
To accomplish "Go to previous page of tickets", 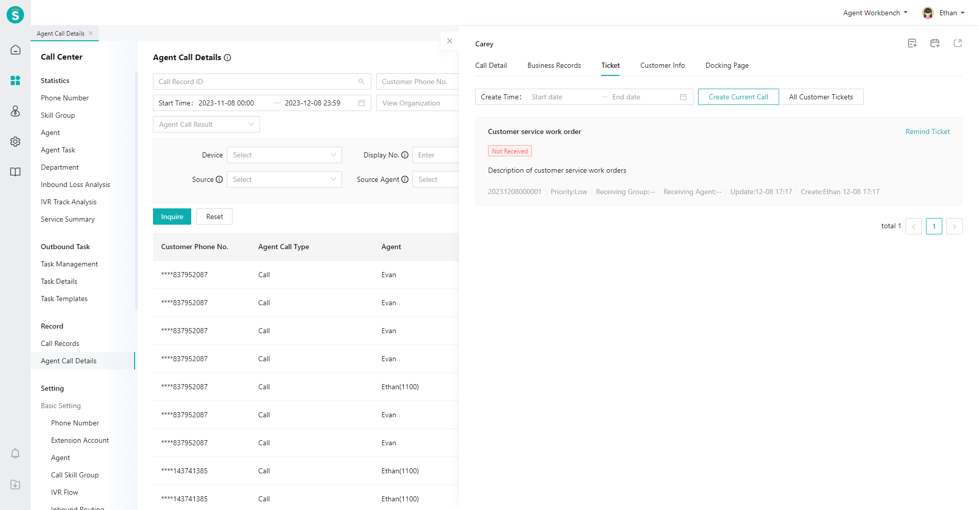I will click(914, 226).
